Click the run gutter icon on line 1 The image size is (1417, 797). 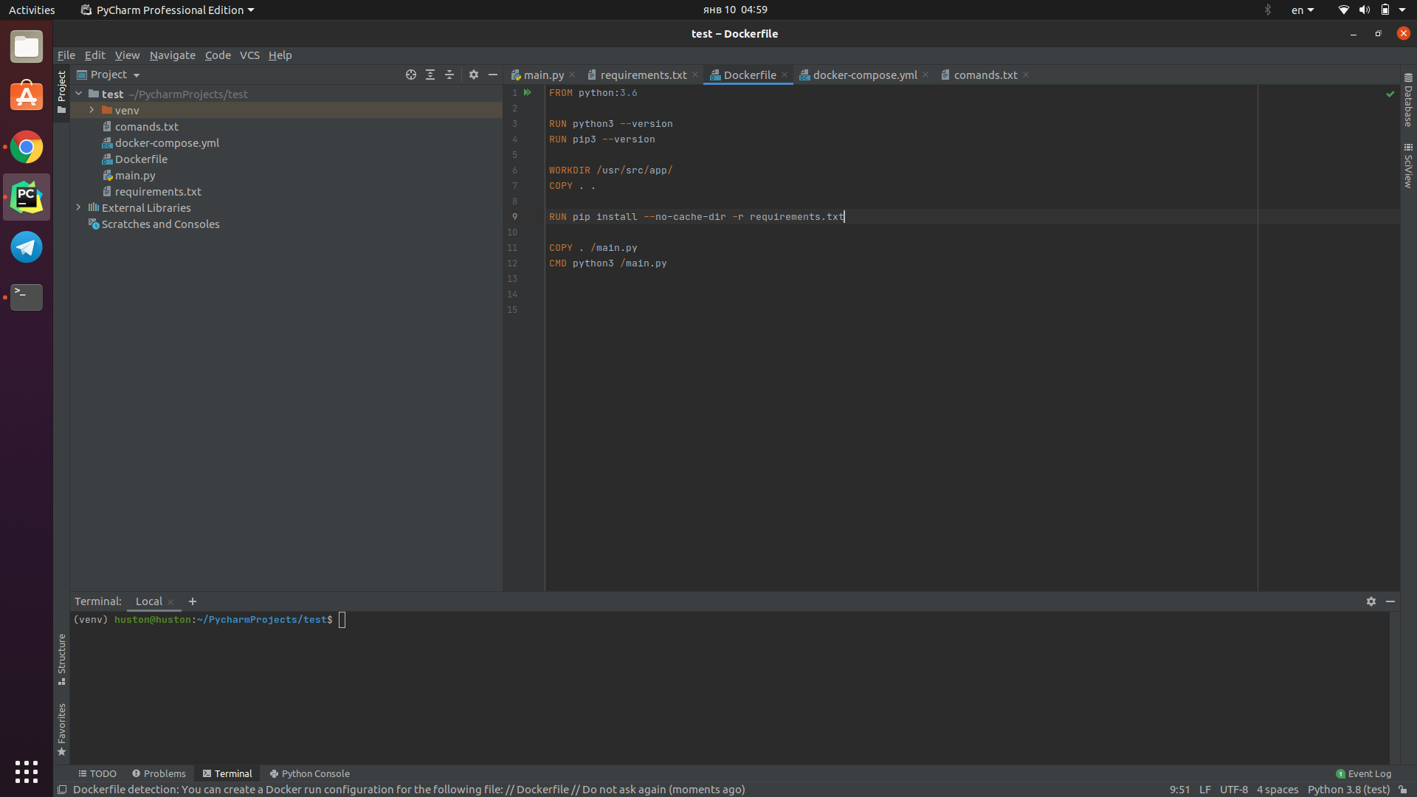point(528,92)
